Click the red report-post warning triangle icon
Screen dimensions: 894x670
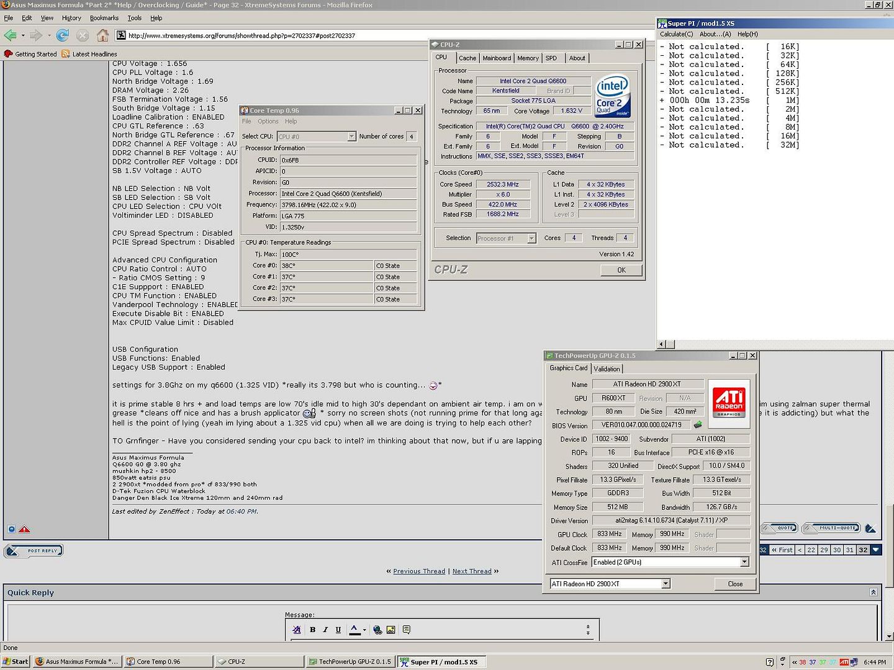click(24, 529)
